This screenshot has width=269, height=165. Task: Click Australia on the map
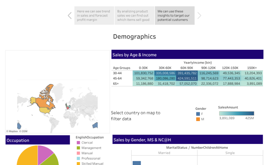click(95, 125)
